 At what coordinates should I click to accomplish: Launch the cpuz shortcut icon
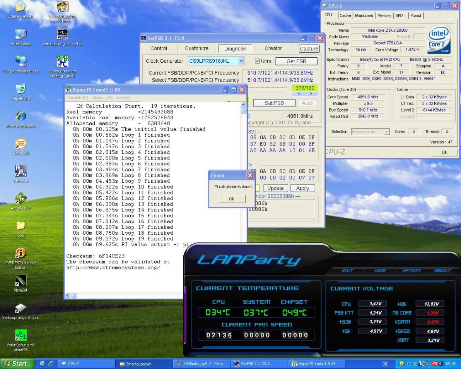tap(20, 308)
